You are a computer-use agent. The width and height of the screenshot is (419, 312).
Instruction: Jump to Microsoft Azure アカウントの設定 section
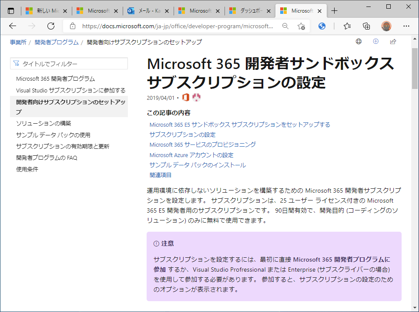(191, 155)
